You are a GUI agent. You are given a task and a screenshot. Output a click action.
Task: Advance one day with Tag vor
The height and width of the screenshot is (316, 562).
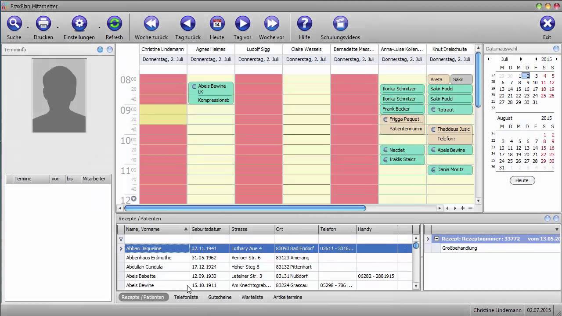coord(242,24)
